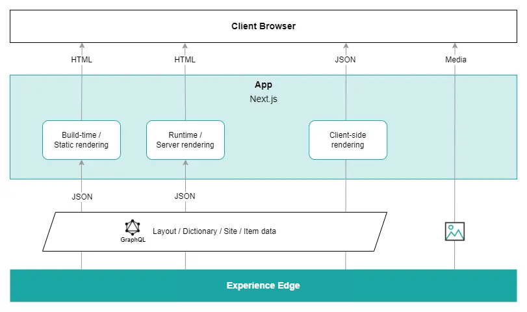The height and width of the screenshot is (312, 527).
Task: Click the GraphQL caption text
Action: coord(133,240)
